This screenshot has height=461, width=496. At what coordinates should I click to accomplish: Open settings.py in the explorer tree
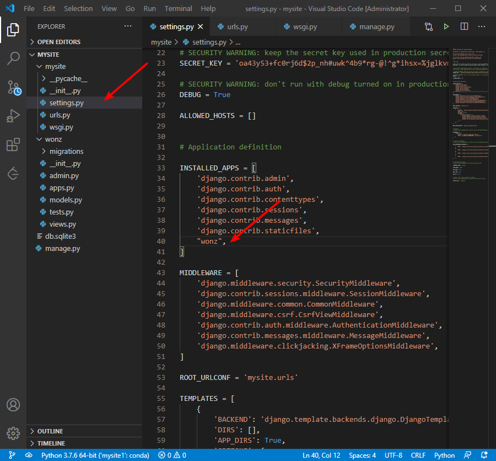tap(84, 103)
